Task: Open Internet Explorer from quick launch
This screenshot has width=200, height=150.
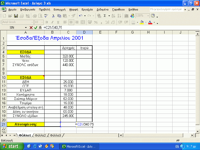Action: (35, 146)
